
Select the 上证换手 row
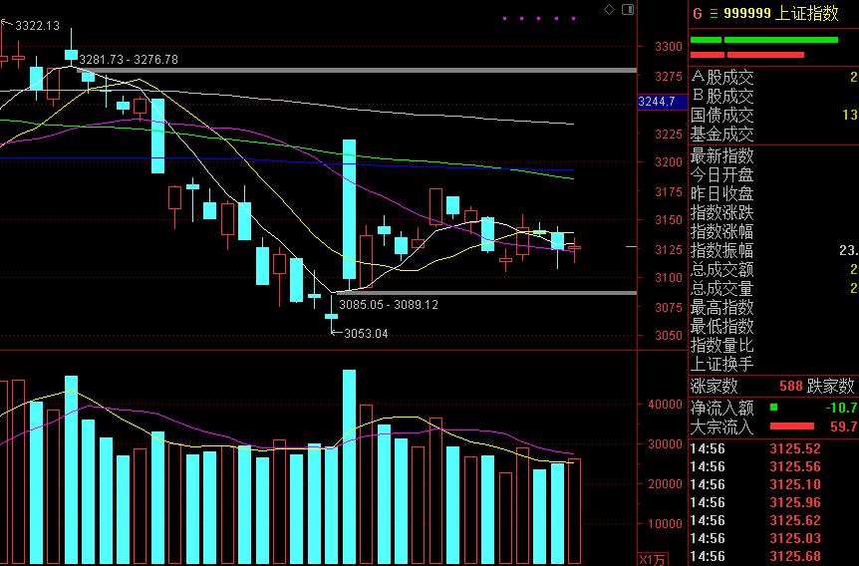click(773, 364)
